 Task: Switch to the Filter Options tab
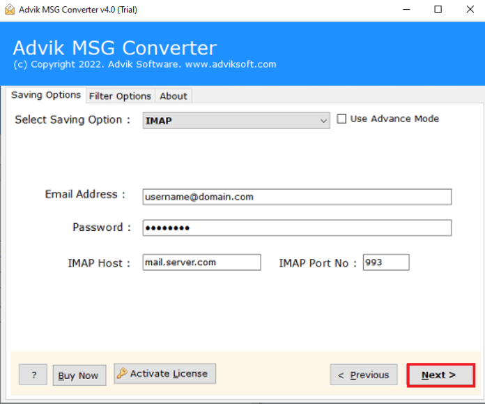click(120, 96)
